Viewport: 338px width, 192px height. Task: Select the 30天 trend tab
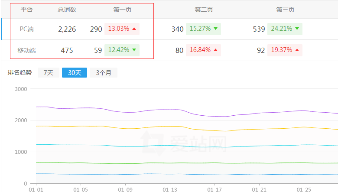pos(75,73)
